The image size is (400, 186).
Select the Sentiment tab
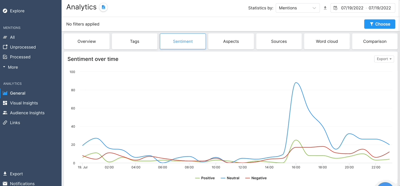tap(183, 41)
